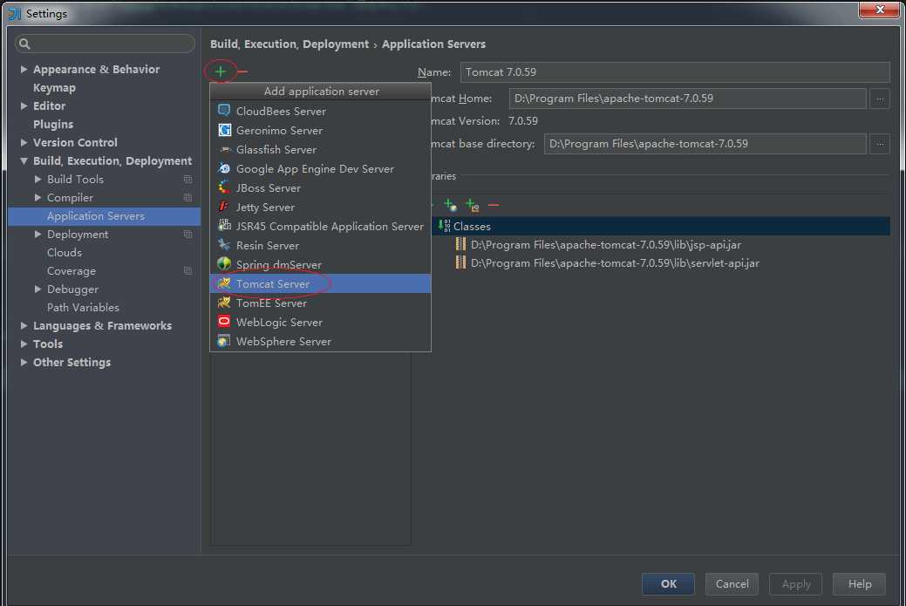This screenshot has width=906, height=606.
Task: Choose TomEE Server menu entry
Action: (x=320, y=303)
